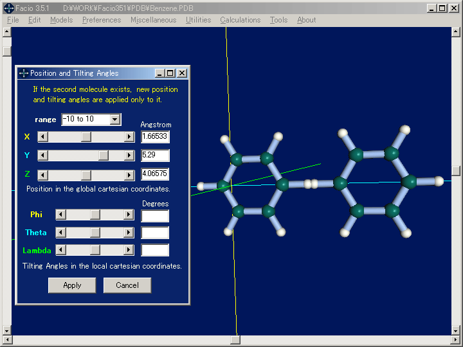
Task: Open the Calculations menu
Action: (240, 20)
